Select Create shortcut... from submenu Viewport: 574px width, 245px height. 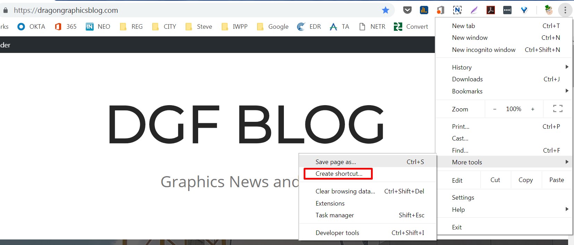pos(339,174)
